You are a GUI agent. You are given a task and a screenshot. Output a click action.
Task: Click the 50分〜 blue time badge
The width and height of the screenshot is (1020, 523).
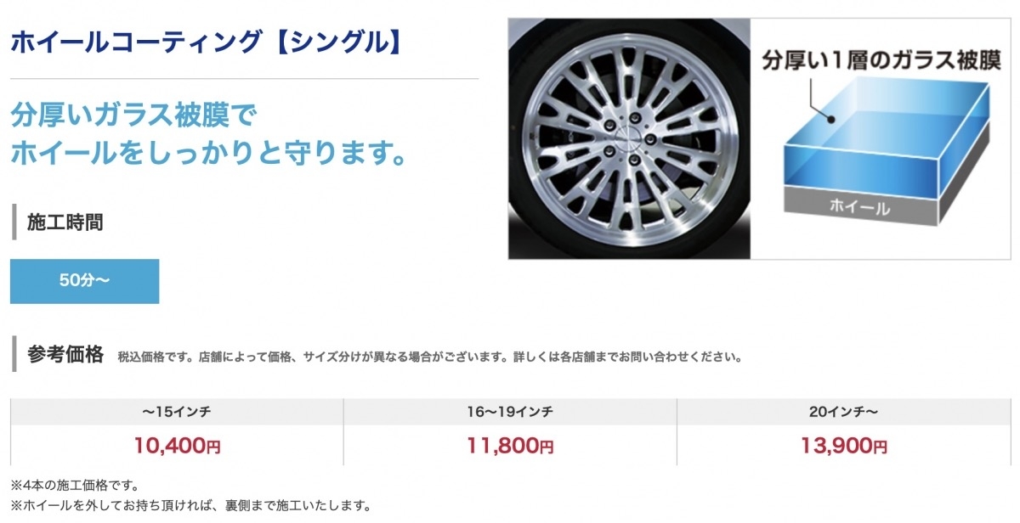84,281
